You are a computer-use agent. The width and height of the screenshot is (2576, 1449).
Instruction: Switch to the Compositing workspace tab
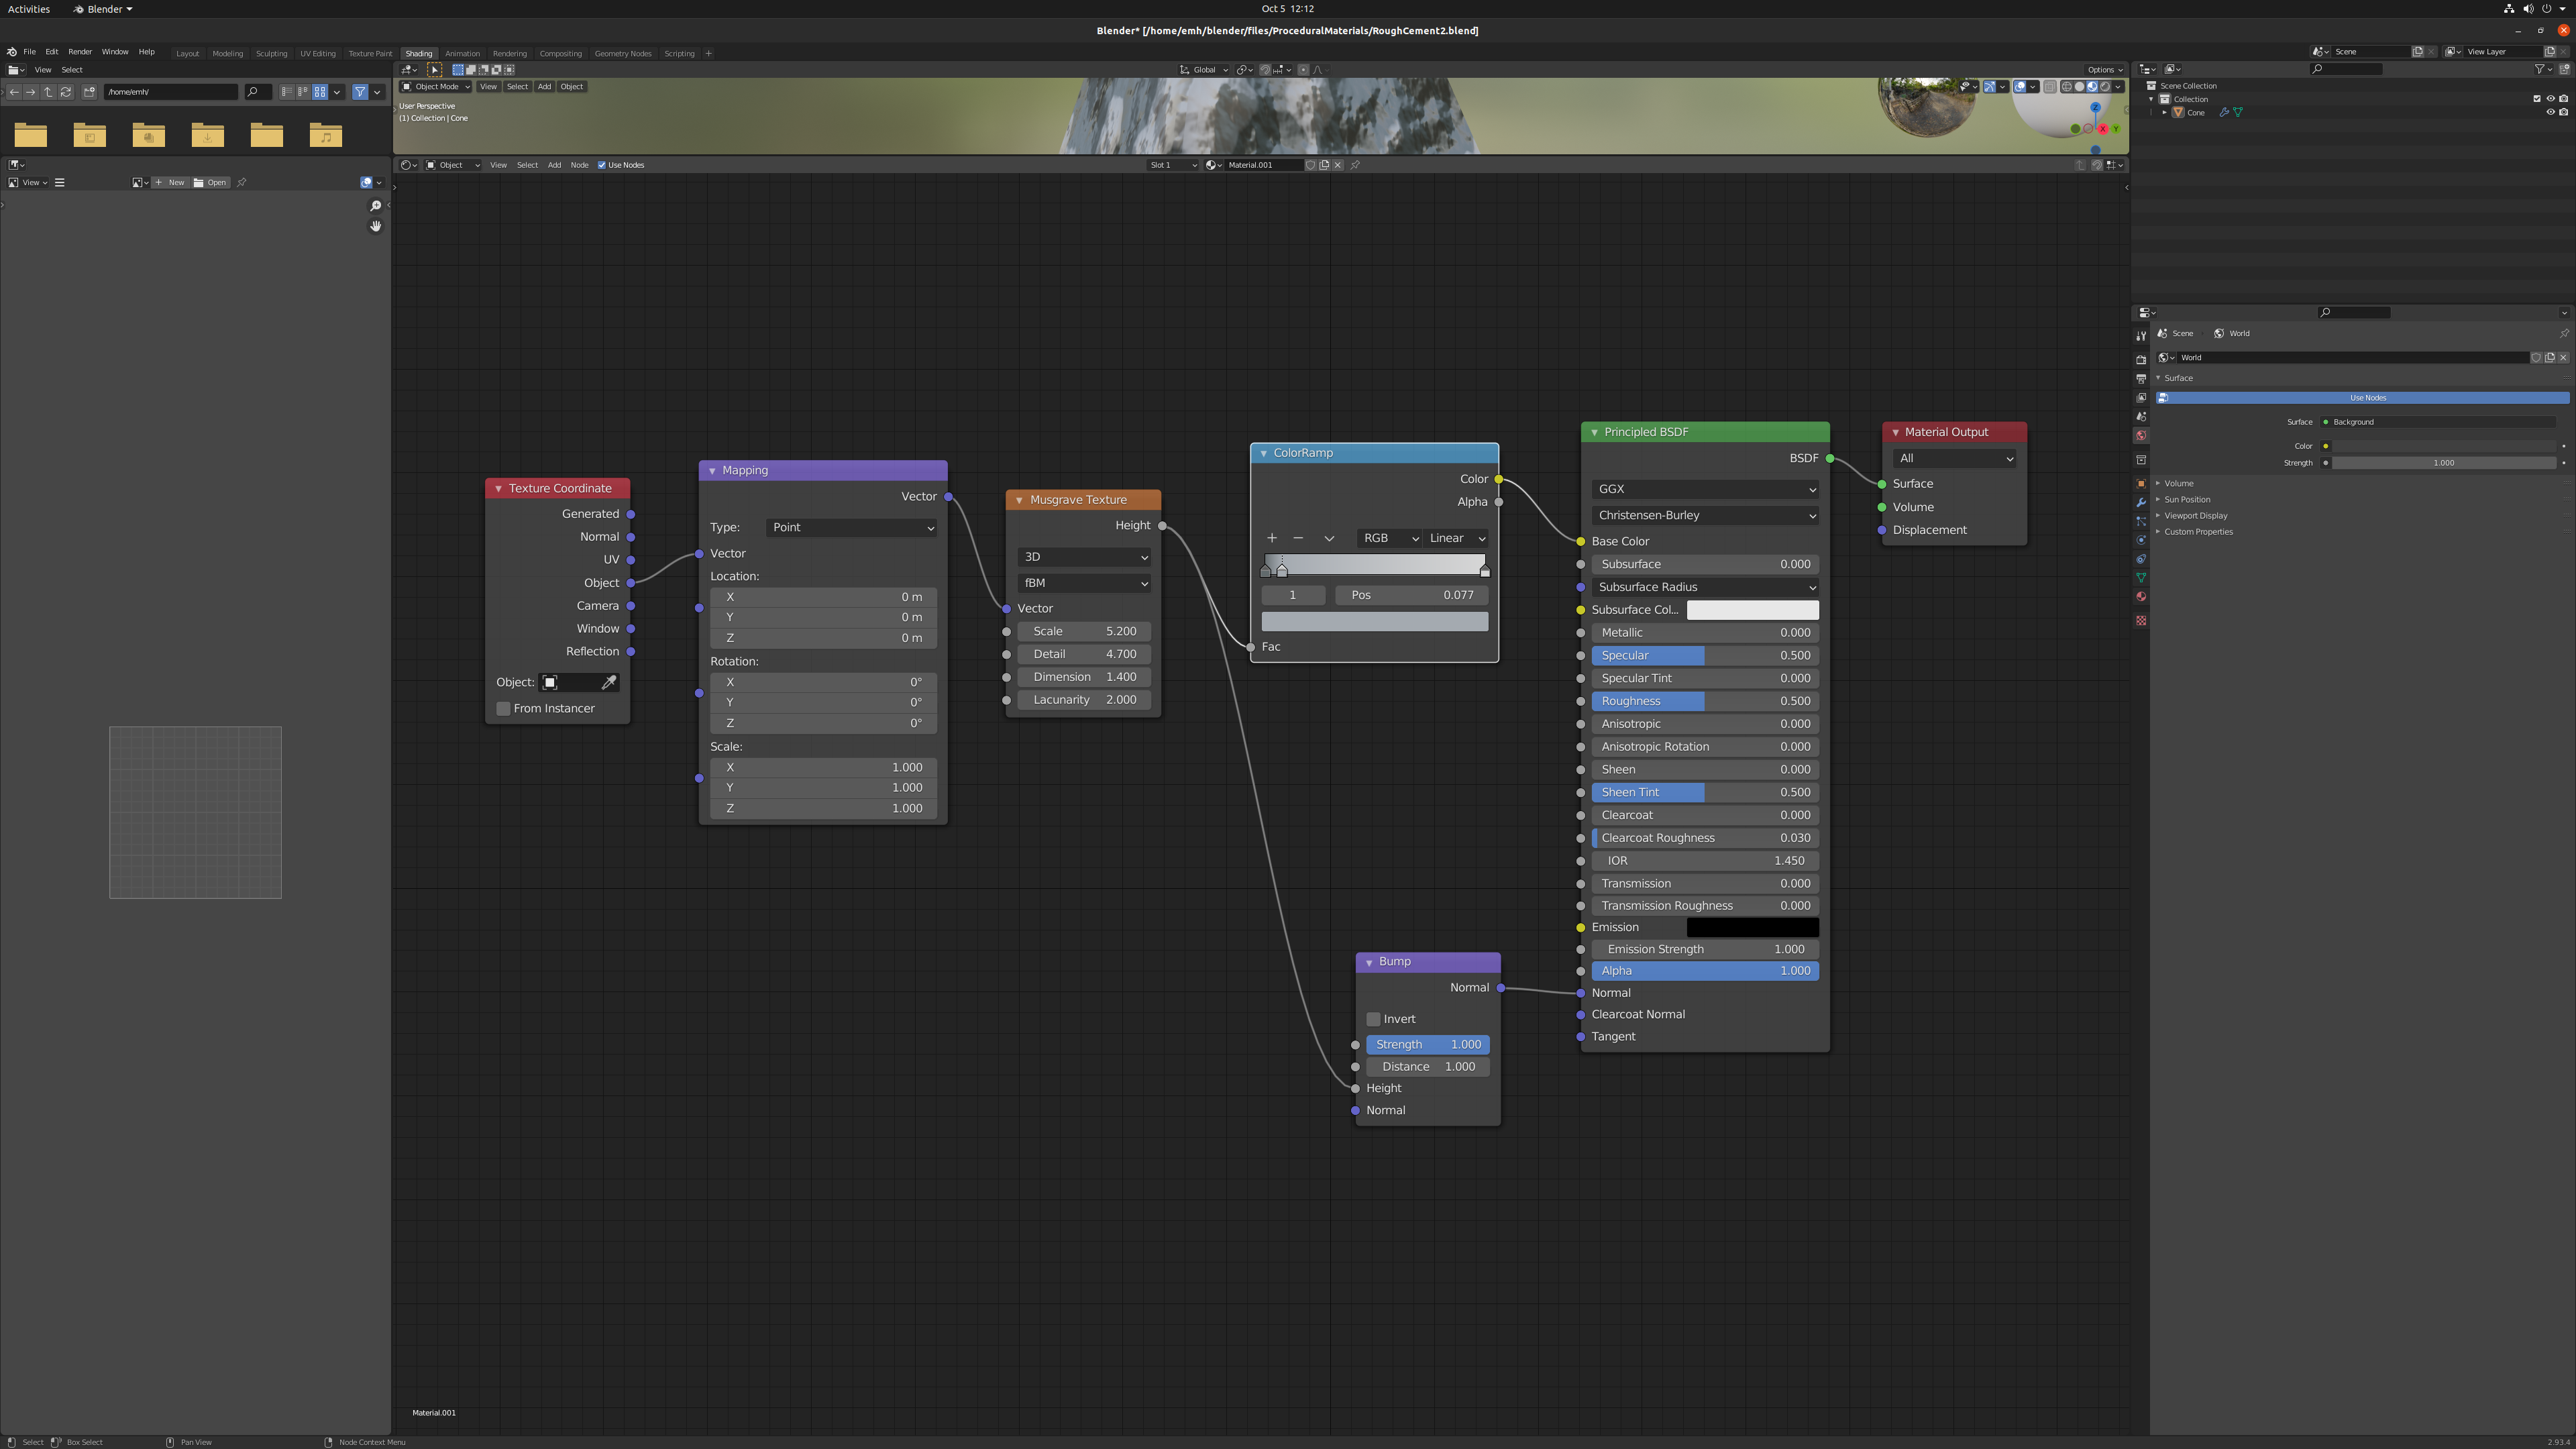tap(560, 53)
